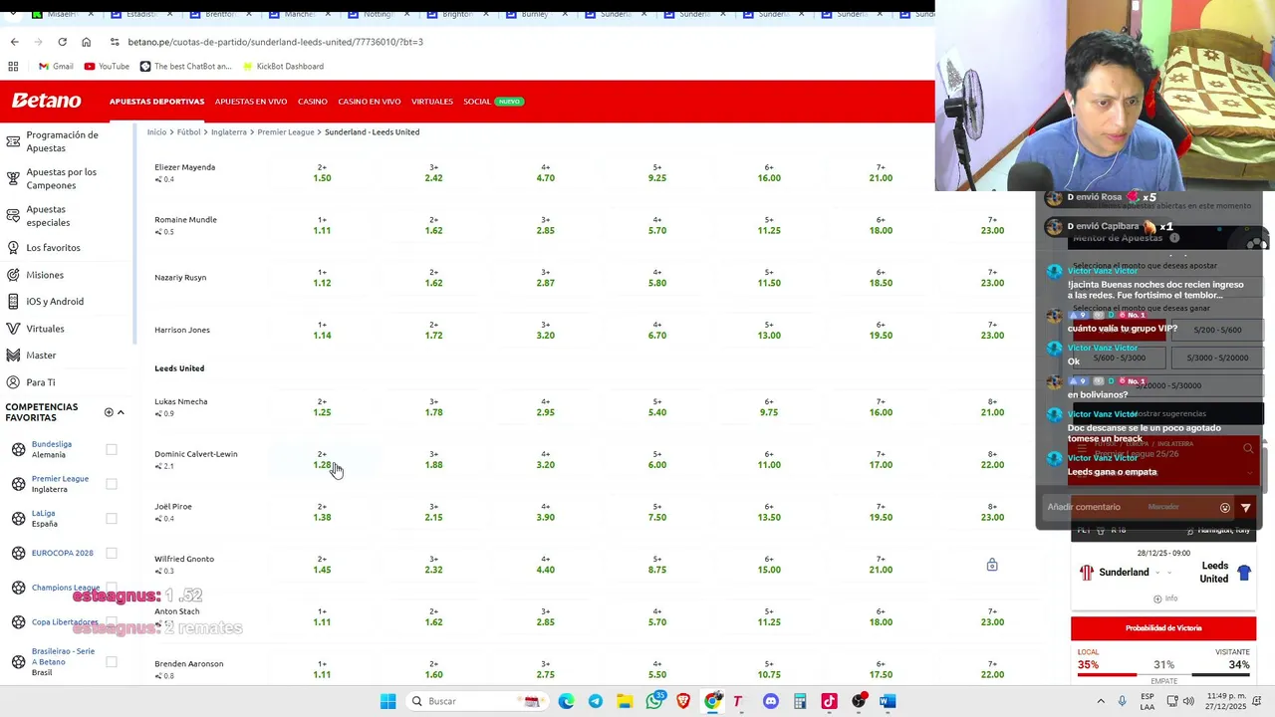Expand the match Info section
Image resolution: width=1275 pixels, height=717 pixels.
pos(1163,598)
